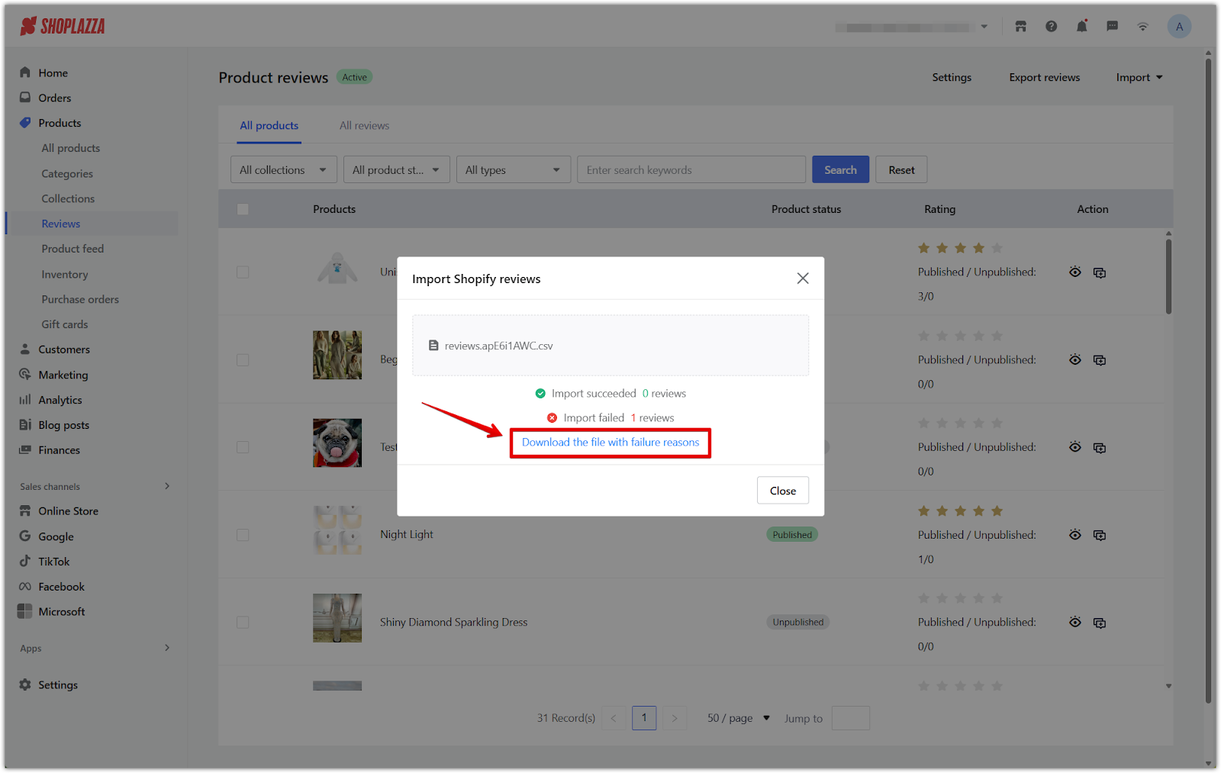Click the copy icon in Shiny Diamond Sparkling Dress row
This screenshot has width=1221, height=773.
1100,623
